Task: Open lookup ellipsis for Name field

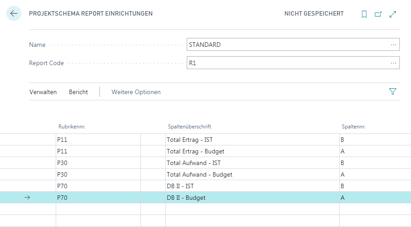Action: [394, 45]
